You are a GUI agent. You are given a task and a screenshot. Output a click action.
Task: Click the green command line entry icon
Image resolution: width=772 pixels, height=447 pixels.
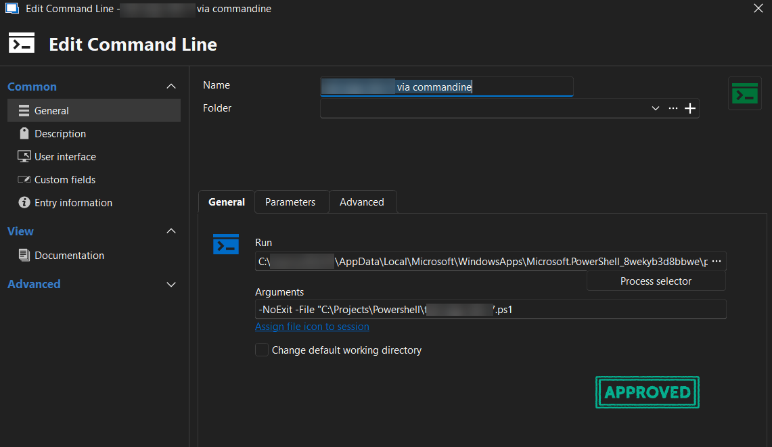tap(744, 93)
